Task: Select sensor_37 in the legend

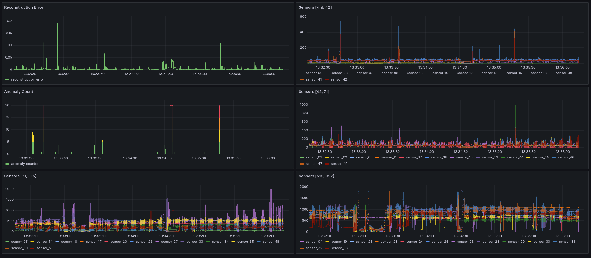Action: point(414,158)
